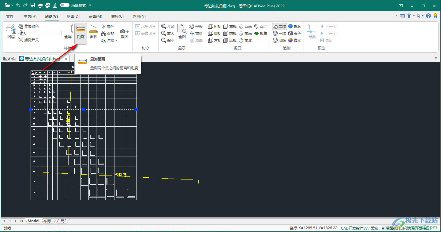Switch to 全屏 full screen view
Viewport: 441px width, 232px height.
pyautogui.click(x=68, y=32)
